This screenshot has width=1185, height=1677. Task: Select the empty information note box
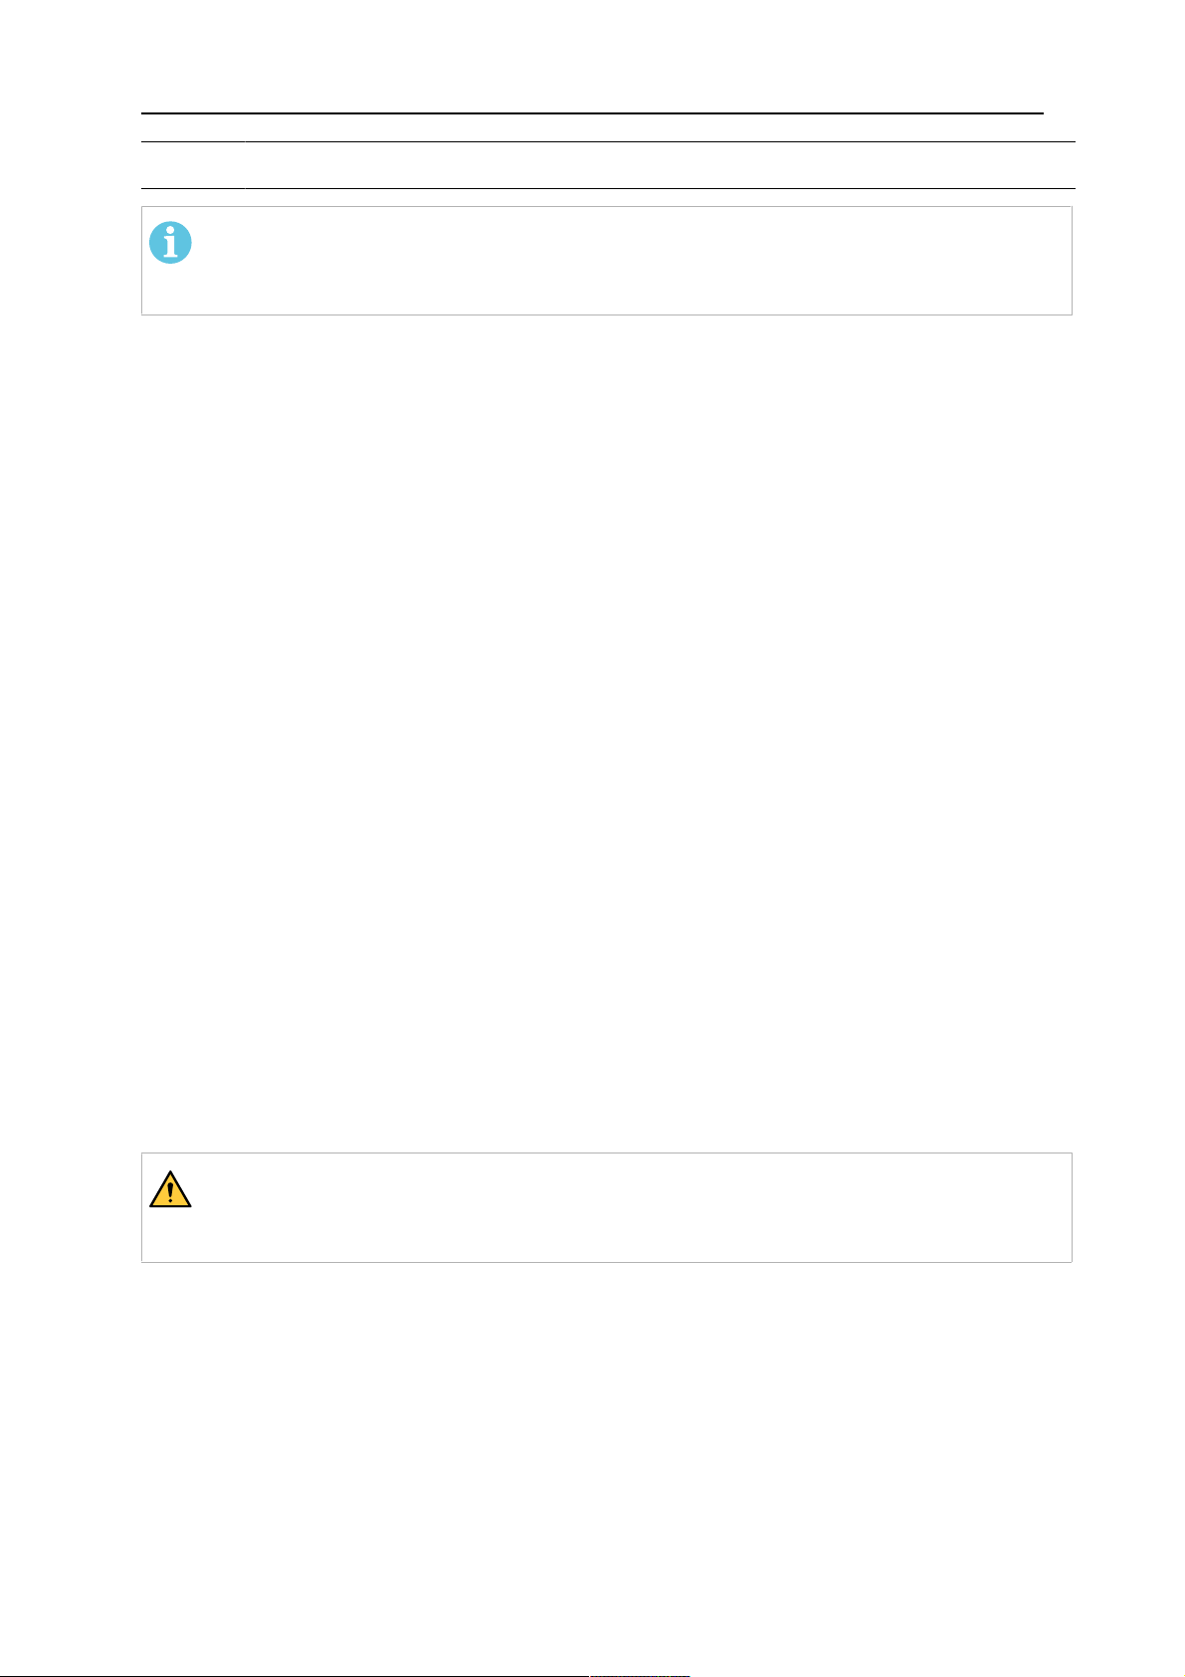(x=607, y=261)
